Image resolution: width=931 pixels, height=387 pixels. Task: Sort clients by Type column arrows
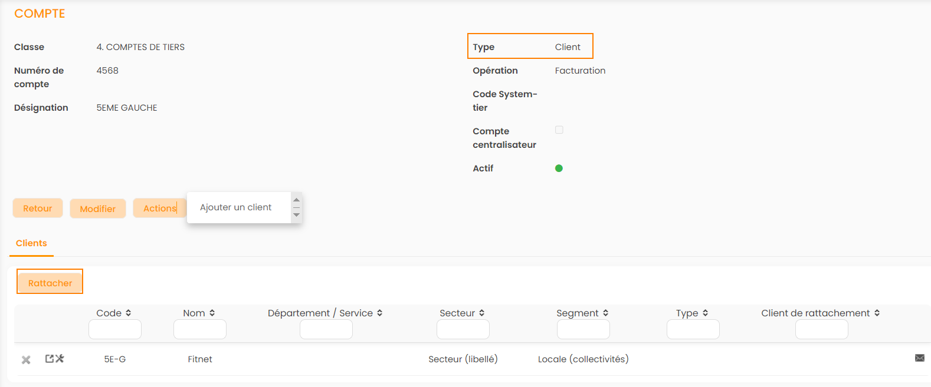click(705, 313)
